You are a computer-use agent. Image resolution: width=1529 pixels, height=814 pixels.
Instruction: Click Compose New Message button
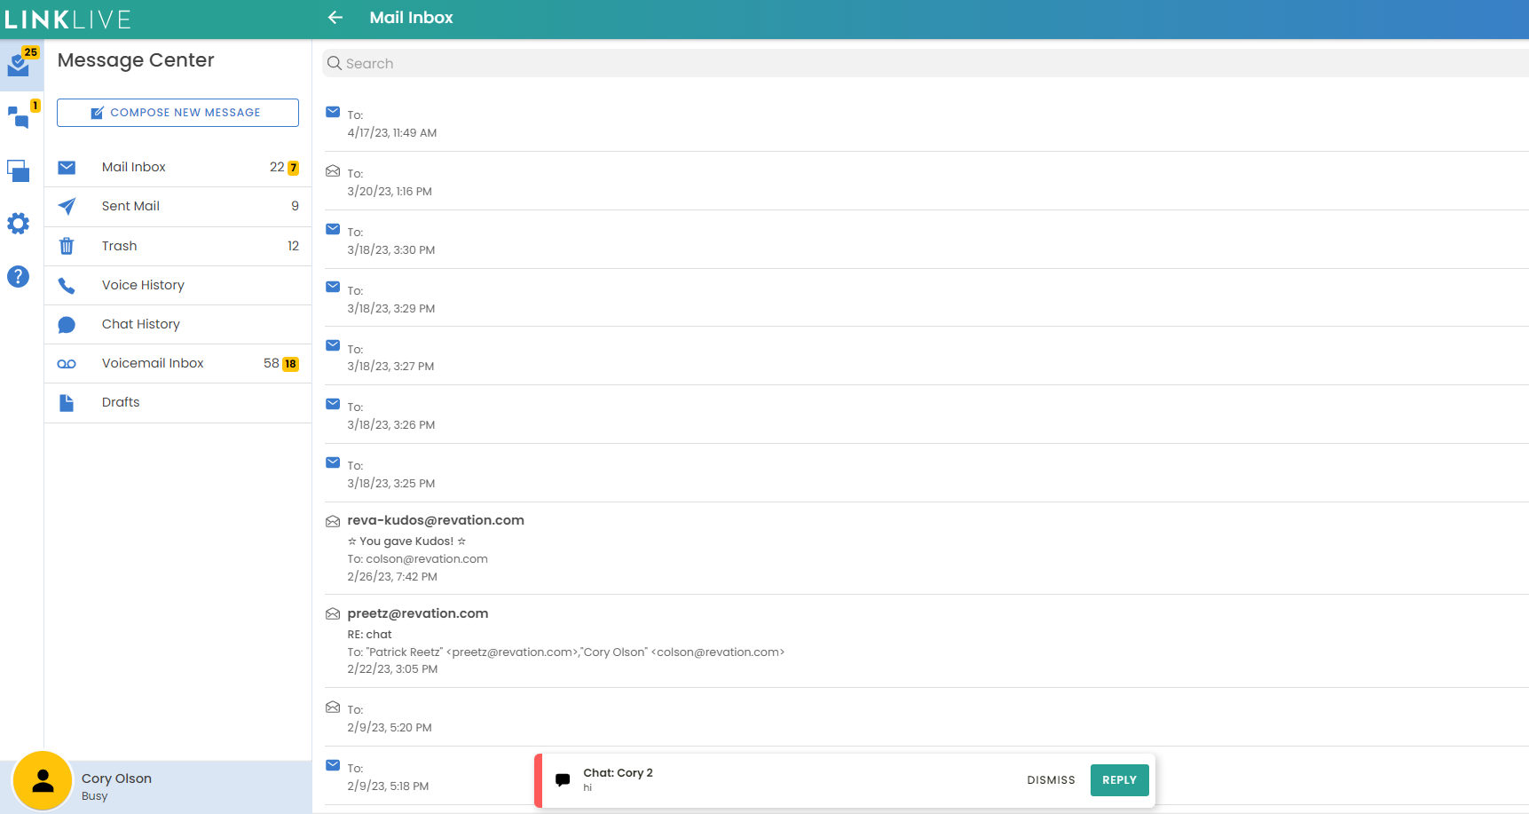point(177,113)
